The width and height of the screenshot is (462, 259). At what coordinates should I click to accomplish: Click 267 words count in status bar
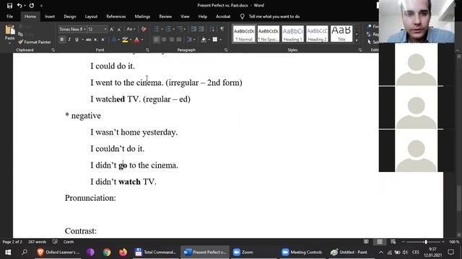pyautogui.click(x=37, y=242)
